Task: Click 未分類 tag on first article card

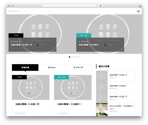Action: pyautogui.click(x=19, y=77)
